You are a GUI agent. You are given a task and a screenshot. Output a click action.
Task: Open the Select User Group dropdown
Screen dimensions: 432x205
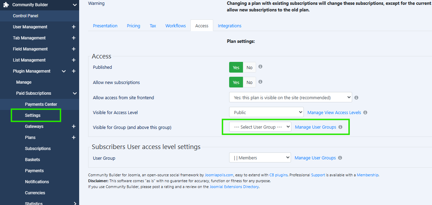pos(260,127)
